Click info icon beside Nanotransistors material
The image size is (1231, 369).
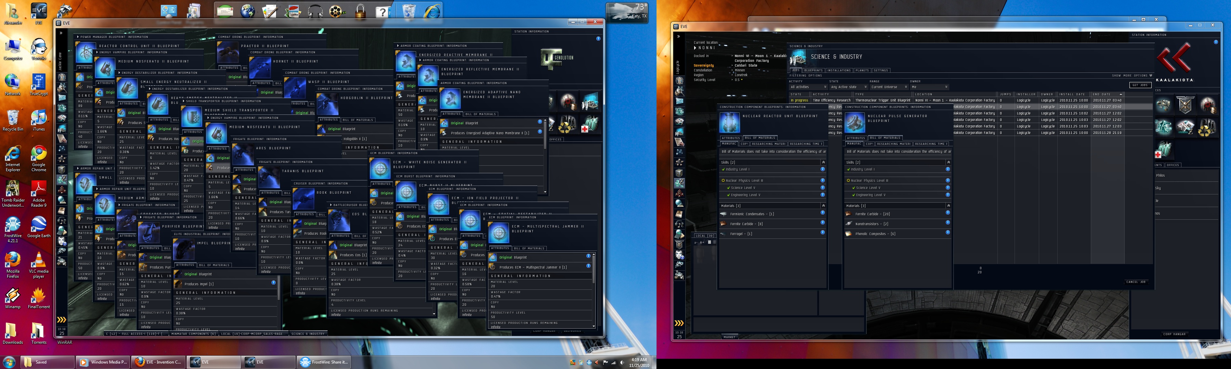948,223
